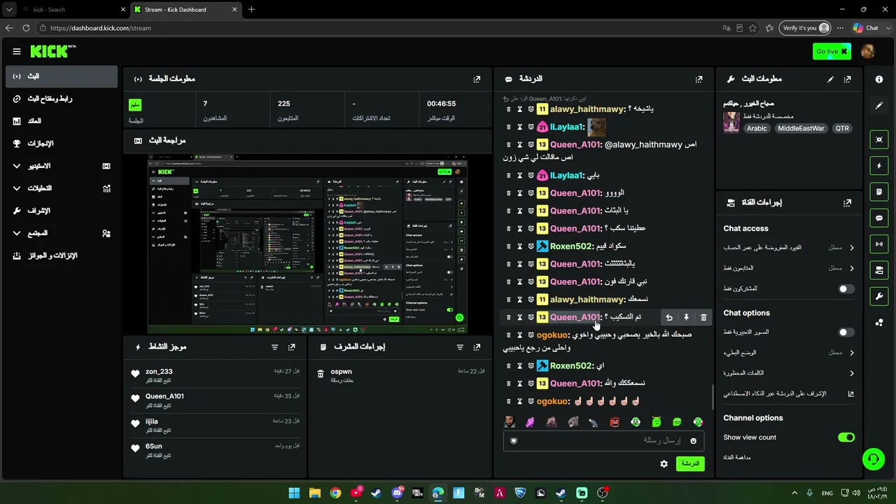
Task: Open user profile avatar menu
Action: click(868, 51)
